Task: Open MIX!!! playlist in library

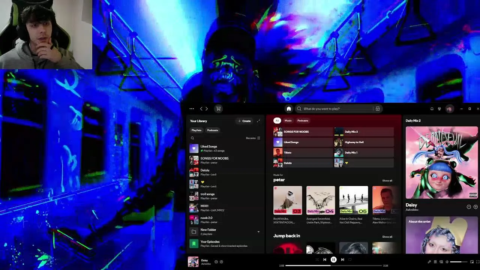Action: tap(225, 208)
